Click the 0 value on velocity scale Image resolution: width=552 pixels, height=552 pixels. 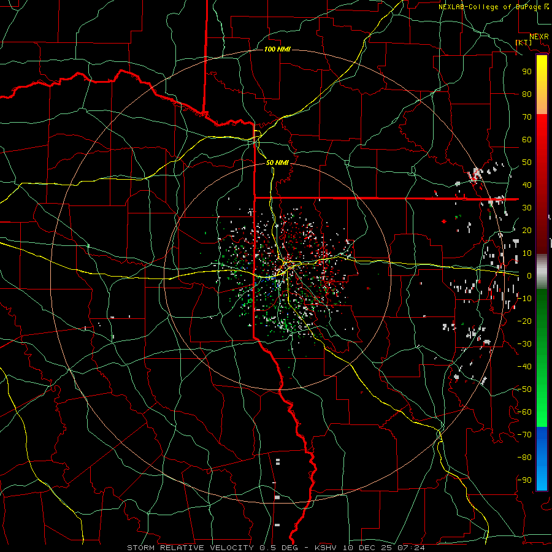(529, 275)
